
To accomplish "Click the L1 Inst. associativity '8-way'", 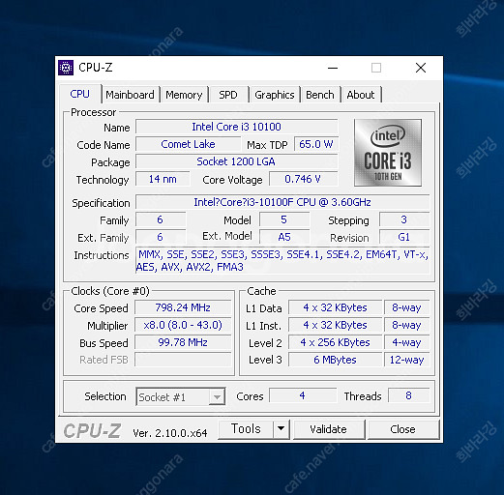I will pos(407,325).
